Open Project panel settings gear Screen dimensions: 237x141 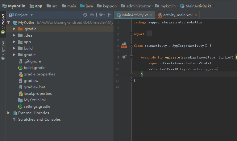pos(102,15)
